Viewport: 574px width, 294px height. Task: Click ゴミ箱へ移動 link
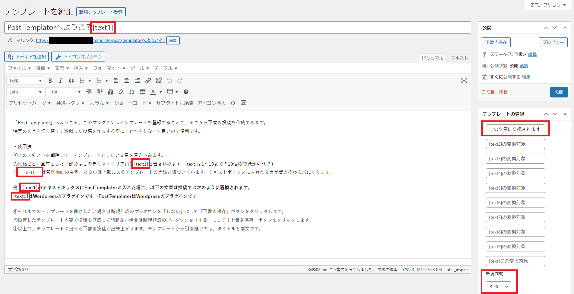[494, 92]
